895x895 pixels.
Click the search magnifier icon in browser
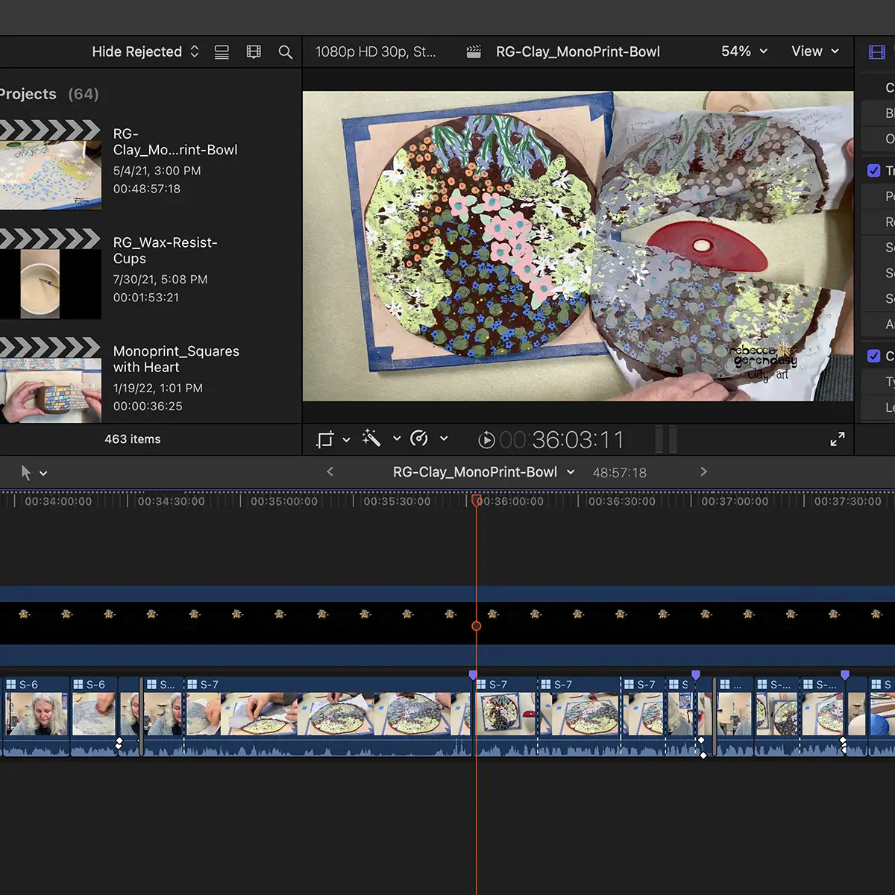click(x=285, y=52)
